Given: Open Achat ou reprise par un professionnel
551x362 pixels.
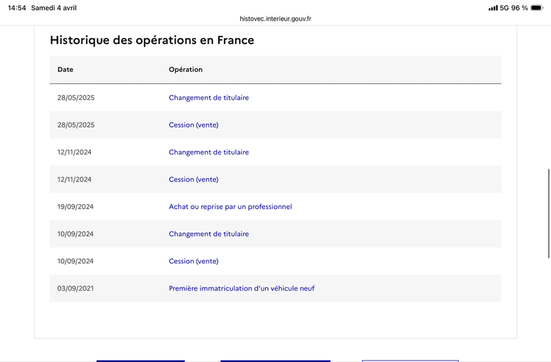Looking at the screenshot, I should (230, 207).
